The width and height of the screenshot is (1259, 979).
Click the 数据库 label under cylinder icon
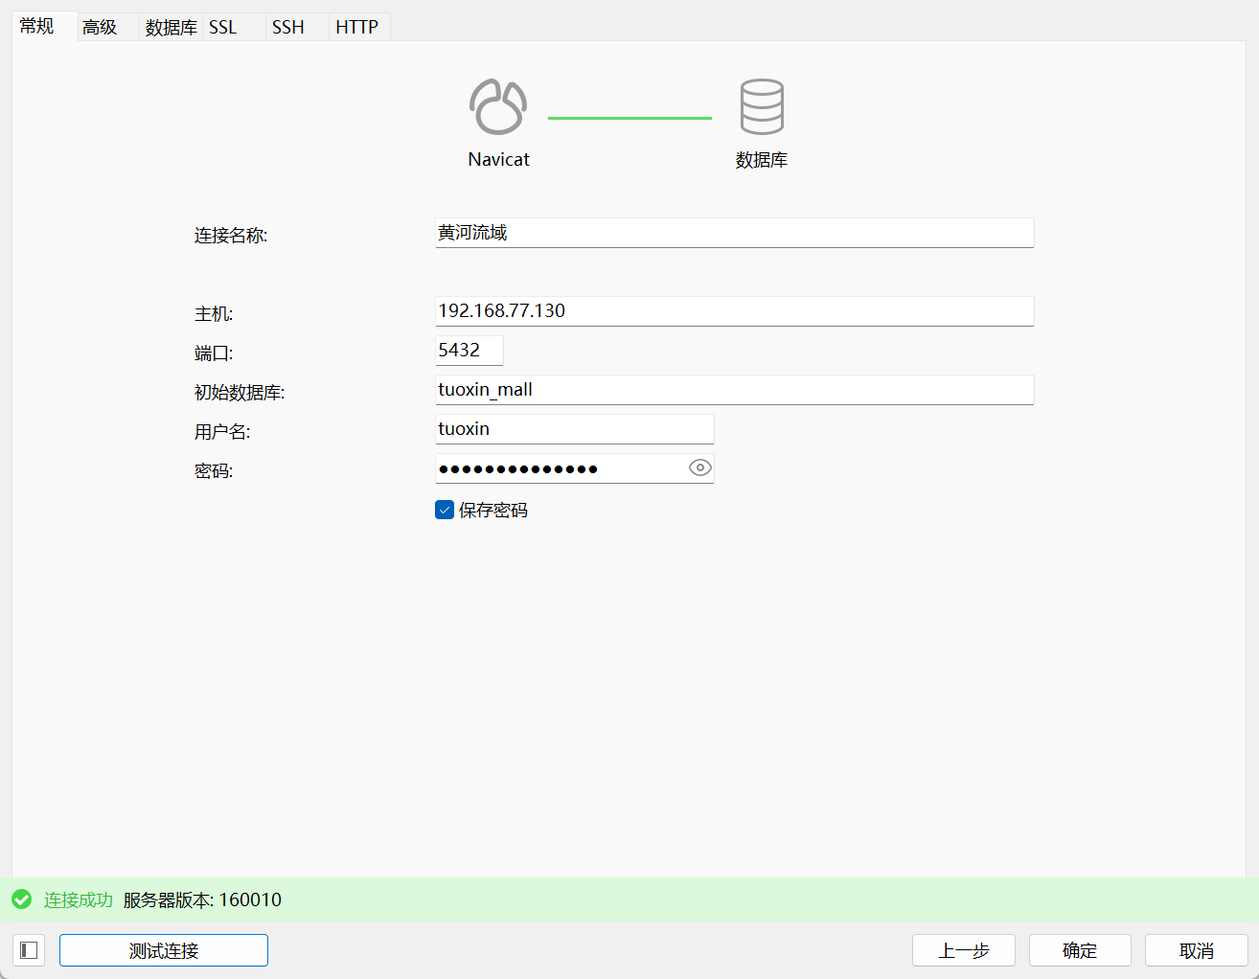pyautogui.click(x=762, y=160)
